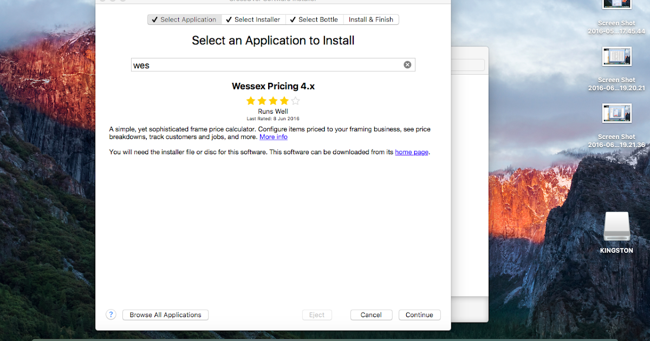Clear the "wes" search text
Viewport: 650px width, 341px height.
click(407, 64)
